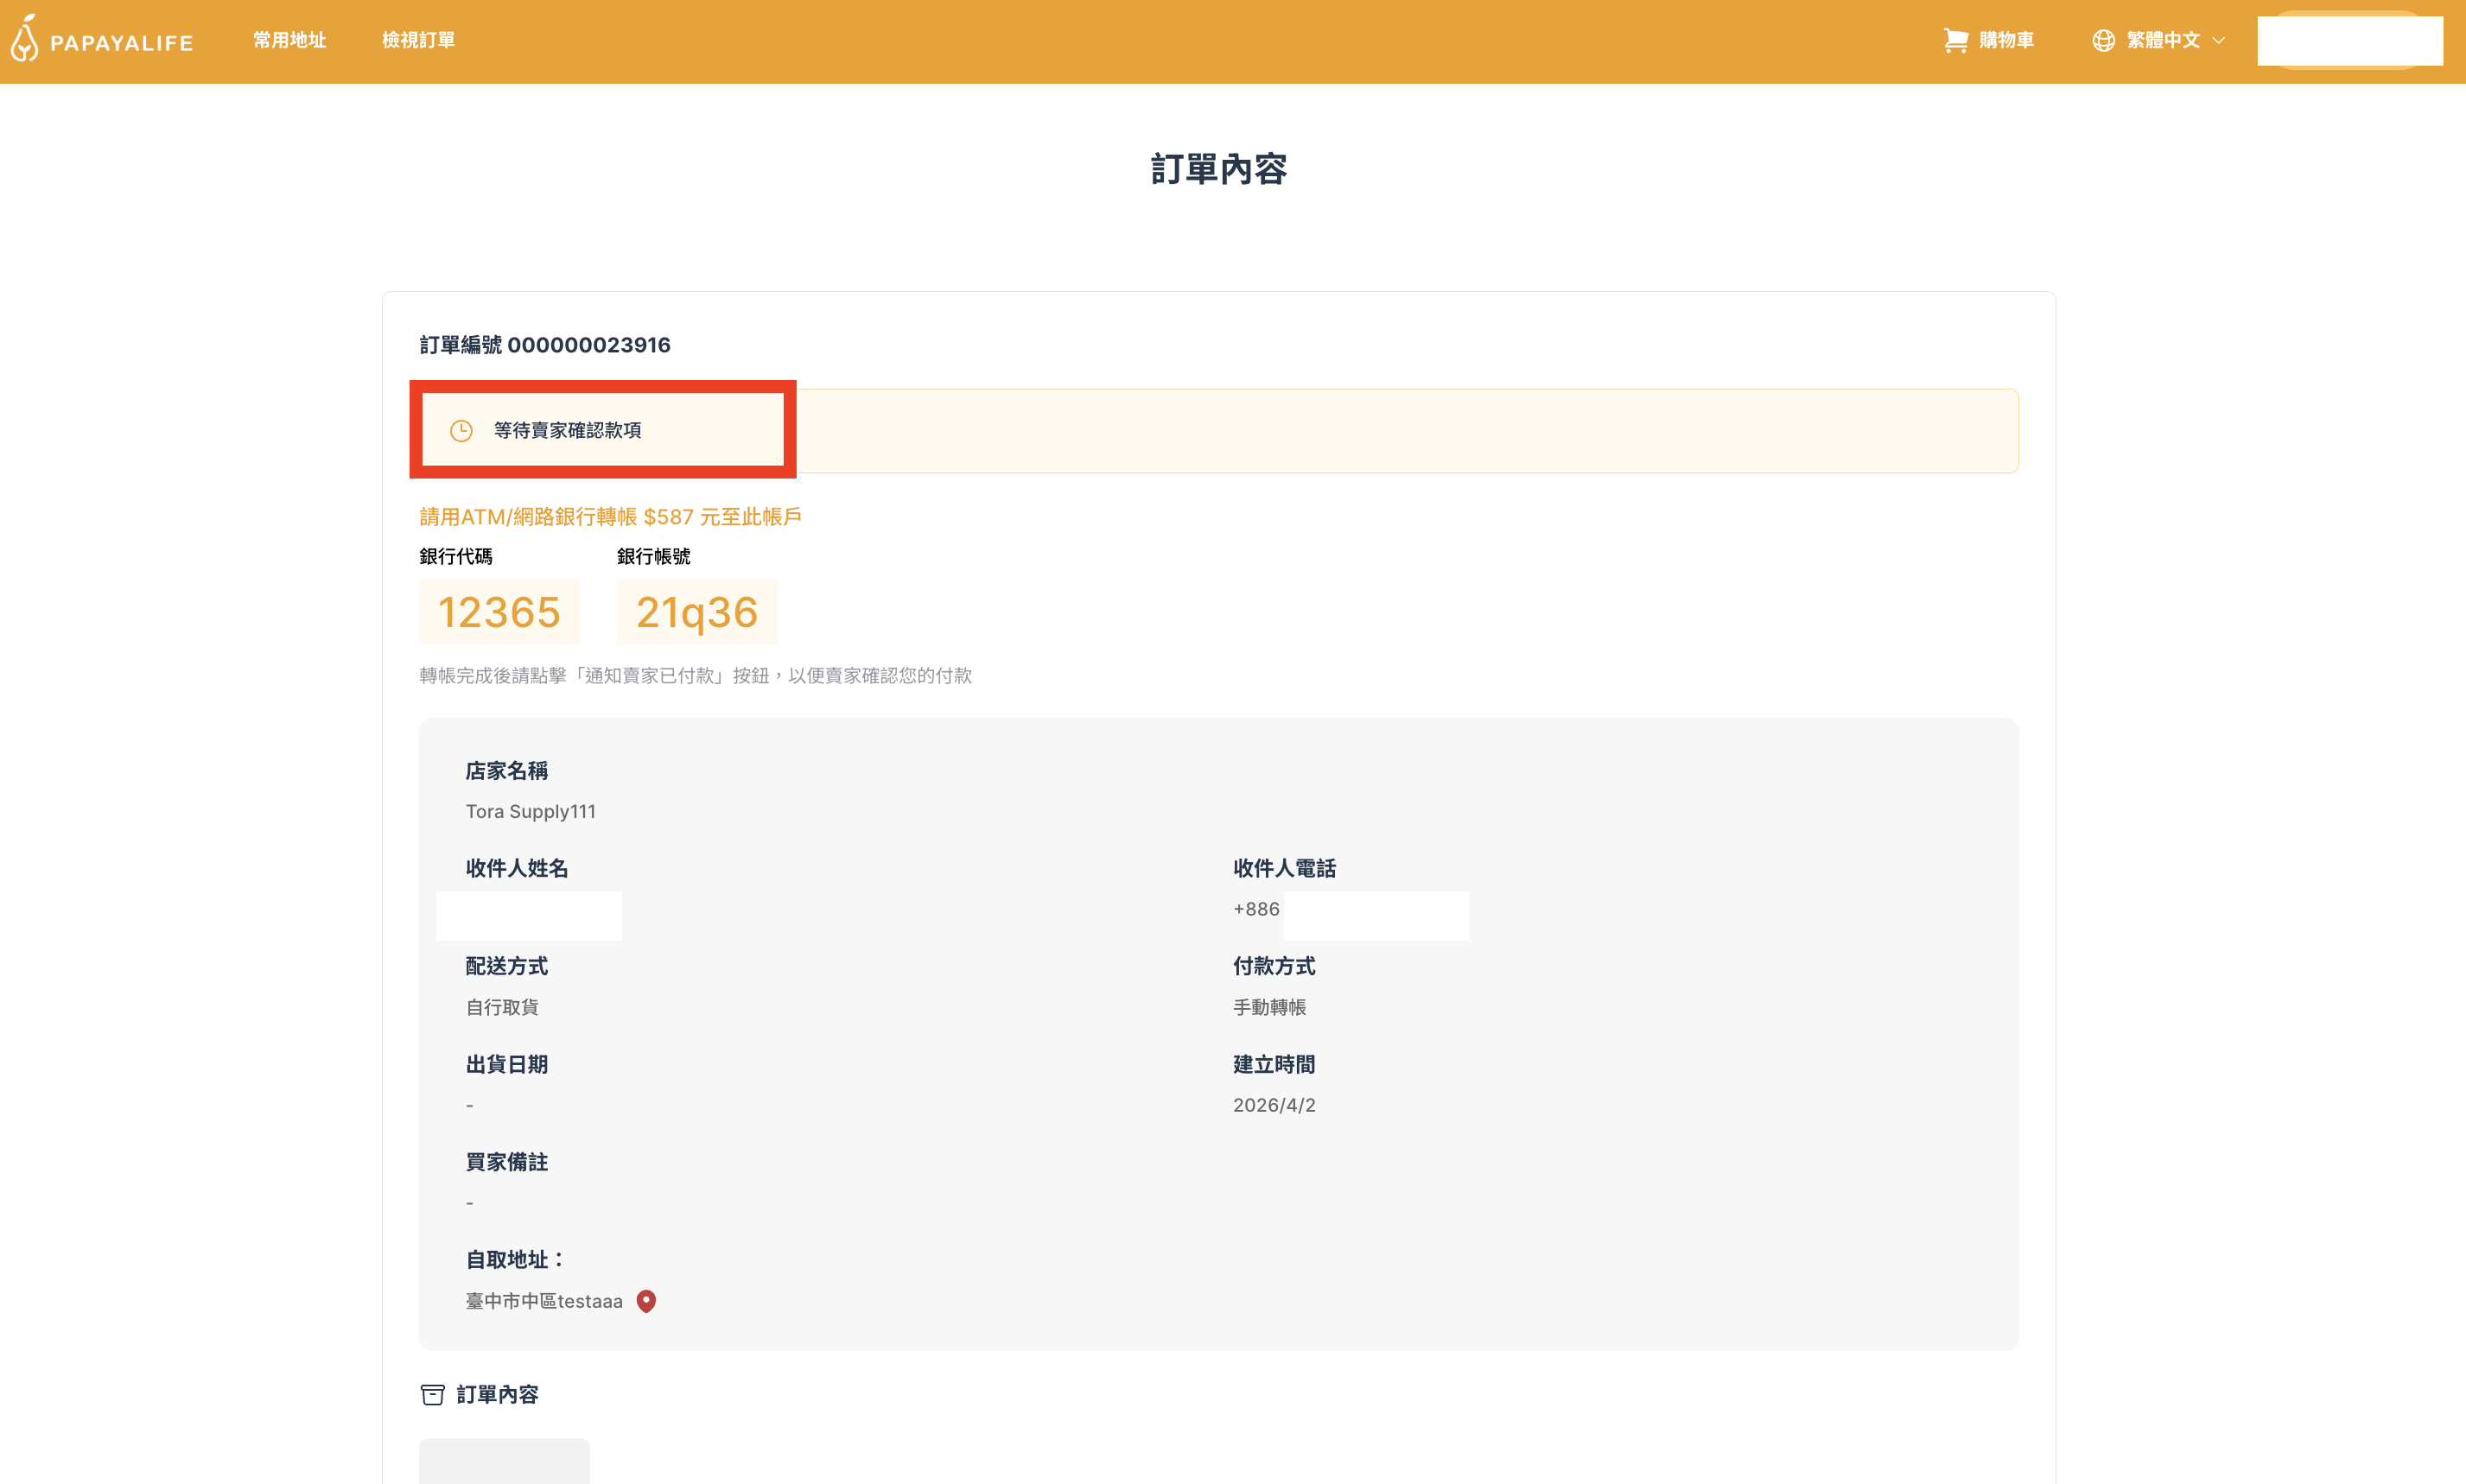This screenshot has height=1484, width=2466.
Task: Click the red map pin beside pickup address
Action: (646, 1300)
